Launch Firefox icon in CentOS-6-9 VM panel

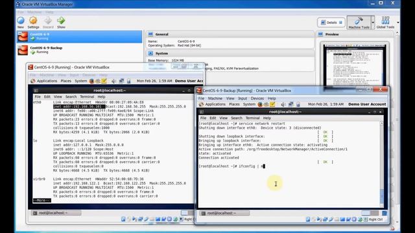pyautogui.click(x=91, y=81)
